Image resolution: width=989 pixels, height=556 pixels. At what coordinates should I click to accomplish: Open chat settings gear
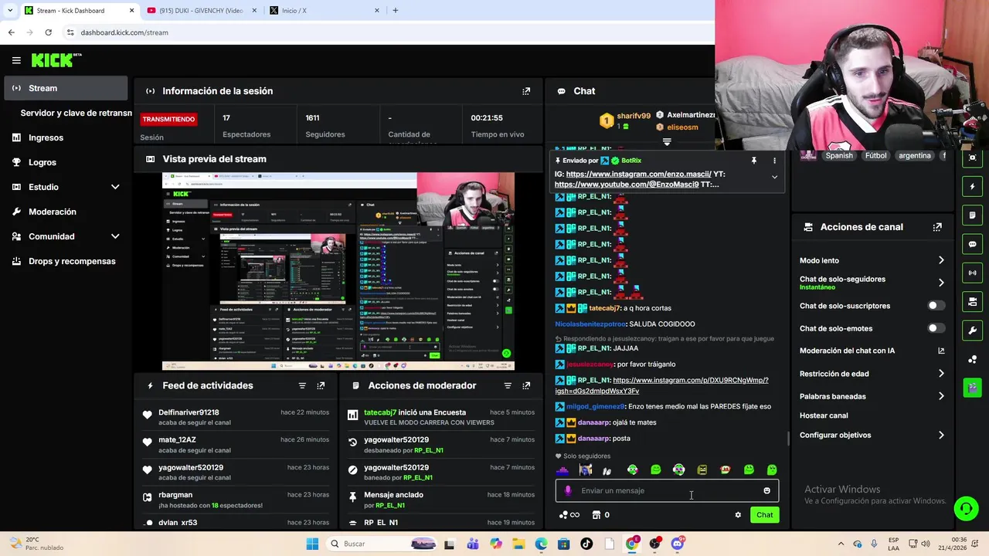(x=738, y=515)
